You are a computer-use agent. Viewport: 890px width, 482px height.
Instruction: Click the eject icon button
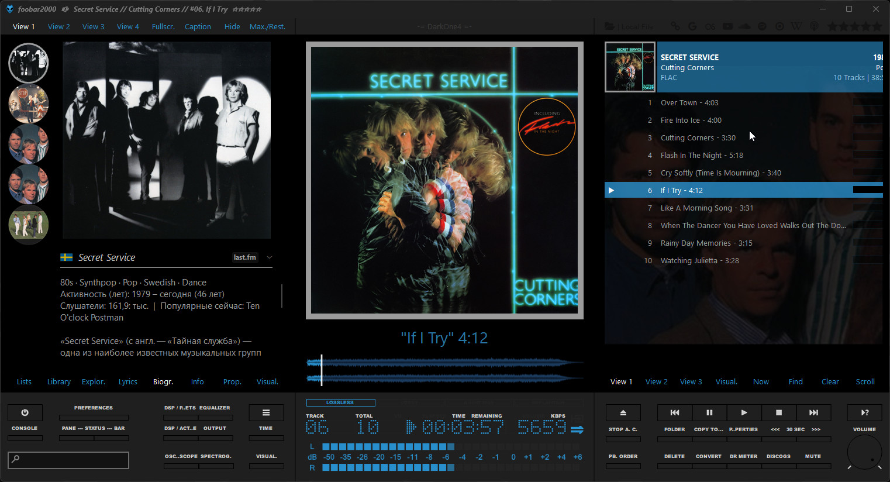click(623, 412)
